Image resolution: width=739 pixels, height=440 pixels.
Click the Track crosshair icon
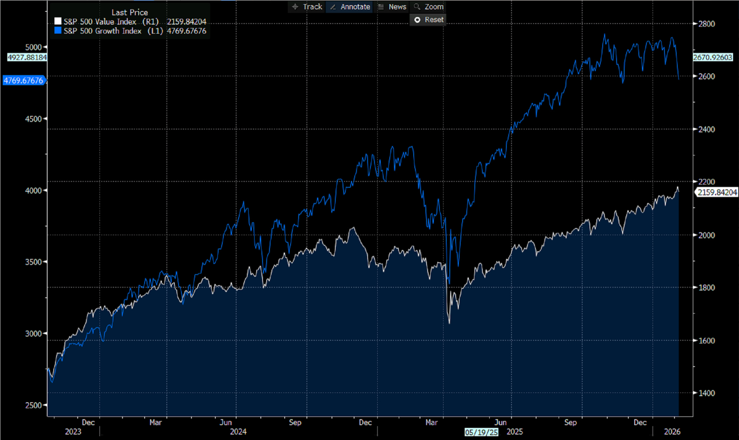coord(295,7)
